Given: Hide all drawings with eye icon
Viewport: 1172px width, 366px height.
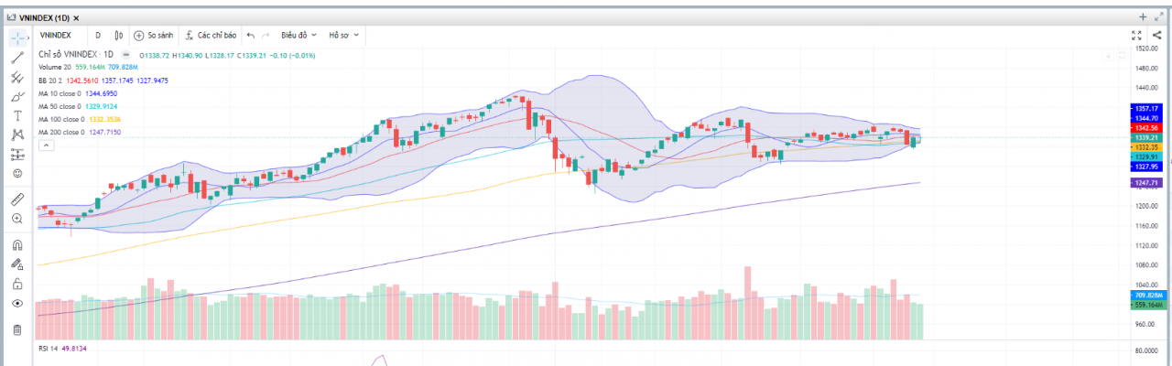Looking at the screenshot, I should tap(17, 304).
